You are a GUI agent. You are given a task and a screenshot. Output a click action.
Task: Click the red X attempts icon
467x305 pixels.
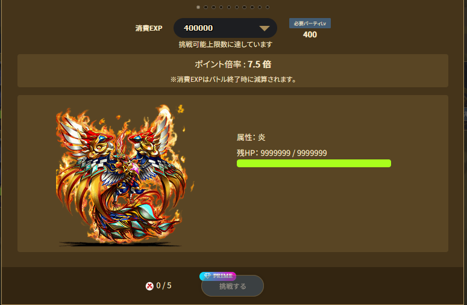pyautogui.click(x=149, y=286)
